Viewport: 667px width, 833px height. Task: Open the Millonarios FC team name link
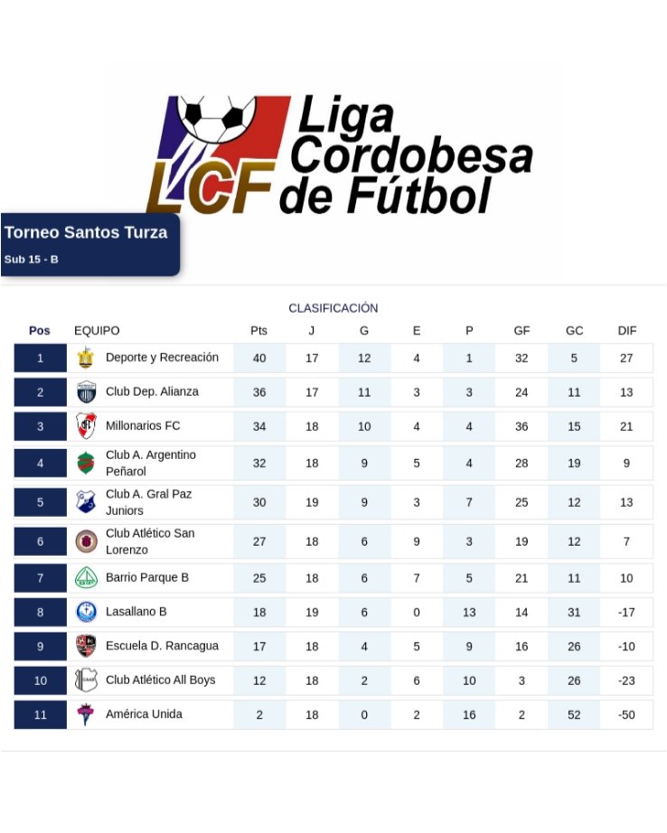(143, 426)
